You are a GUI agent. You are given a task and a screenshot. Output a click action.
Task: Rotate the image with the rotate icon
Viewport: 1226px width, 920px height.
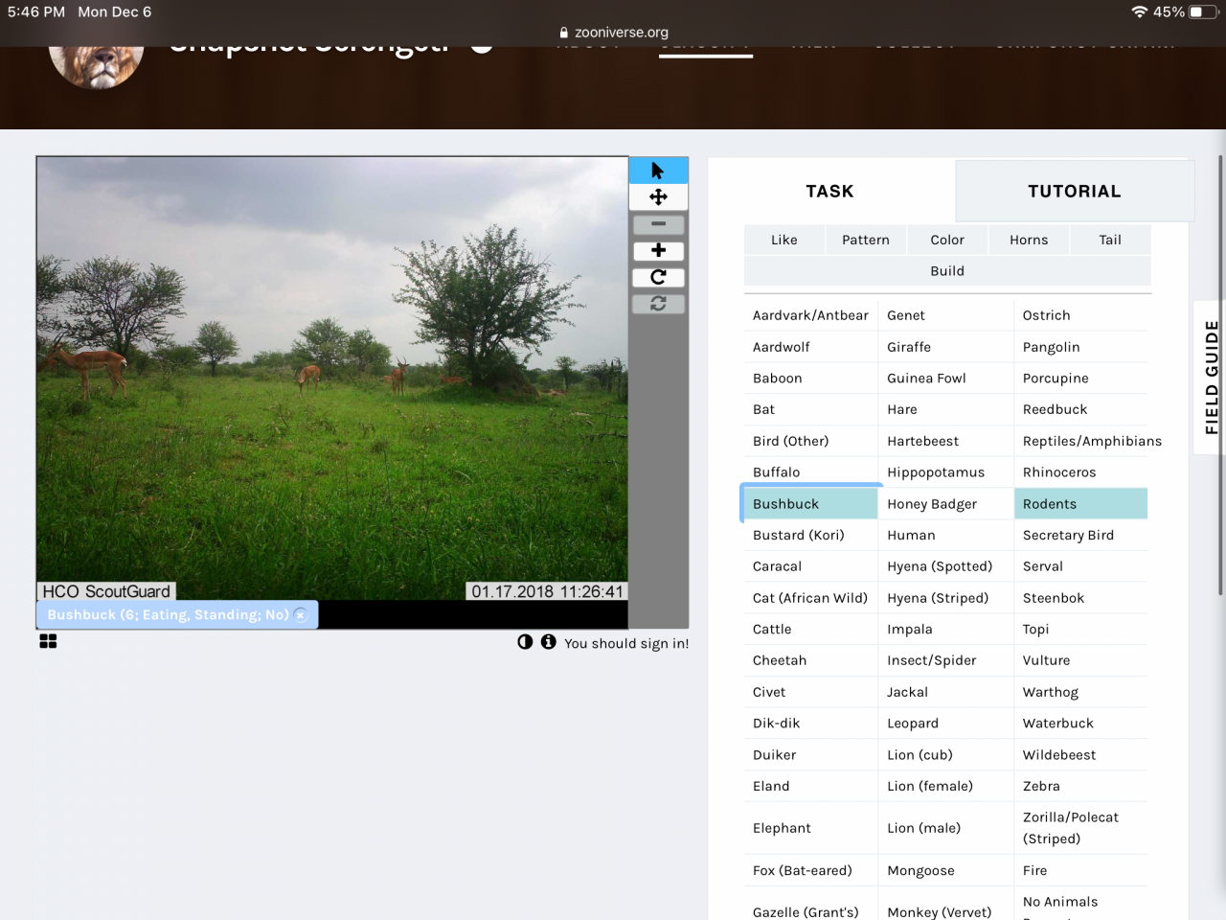[x=658, y=277]
